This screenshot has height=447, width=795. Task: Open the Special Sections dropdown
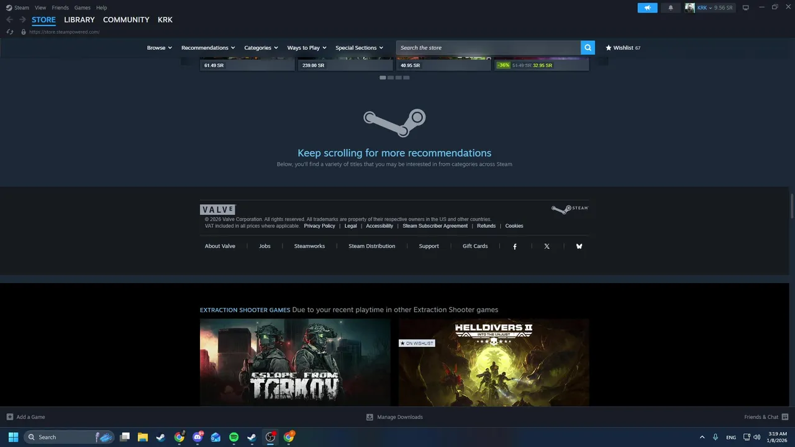tap(360, 48)
